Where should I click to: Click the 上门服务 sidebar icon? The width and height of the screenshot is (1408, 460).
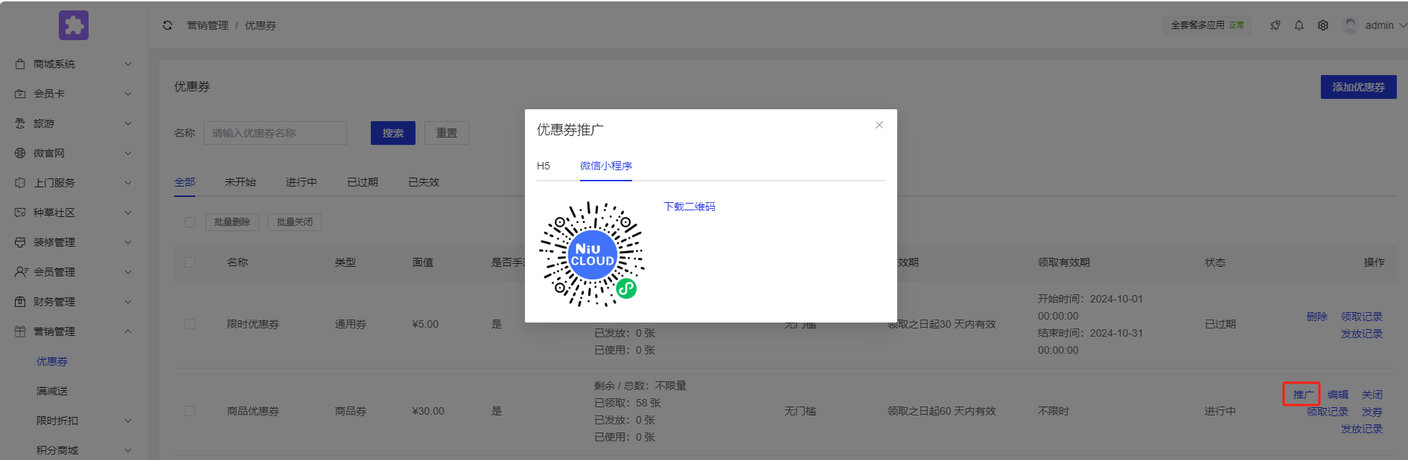(x=20, y=183)
